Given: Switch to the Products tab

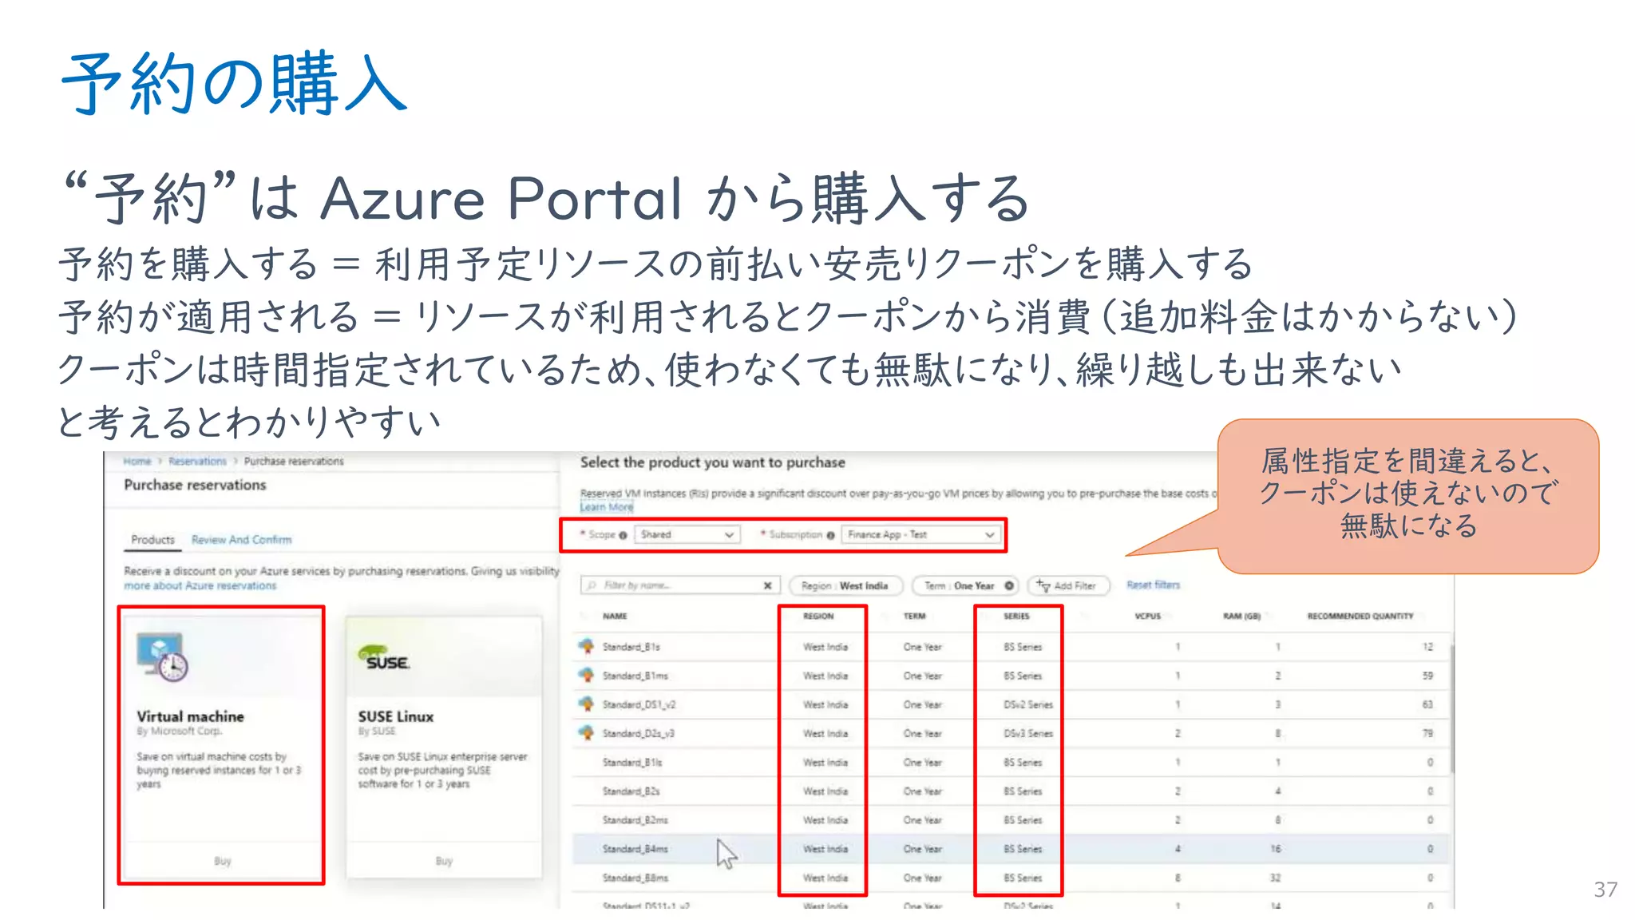Looking at the screenshot, I should [152, 540].
